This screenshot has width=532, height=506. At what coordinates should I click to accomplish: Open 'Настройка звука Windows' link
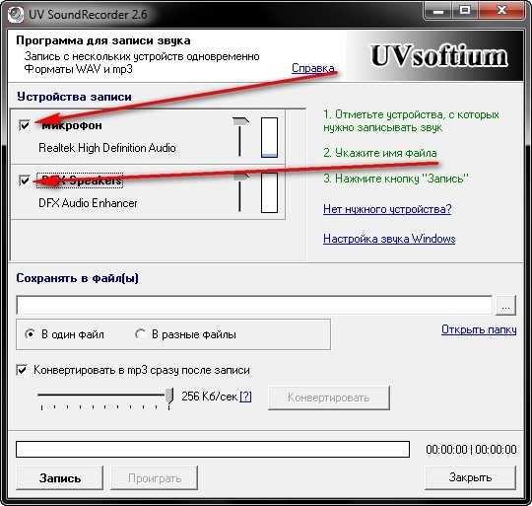pyautogui.click(x=389, y=239)
